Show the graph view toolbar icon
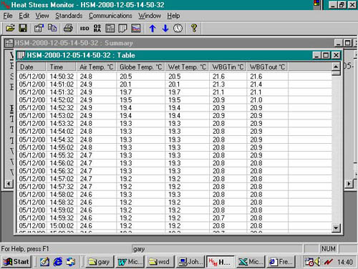The width and height of the screenshot is (358, 269). [x=135, y=29]
